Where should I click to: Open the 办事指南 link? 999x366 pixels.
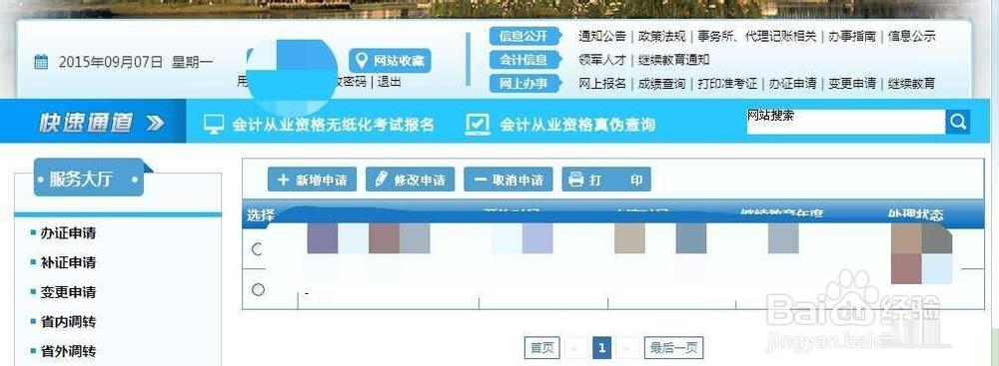click(x=852, y=36)
